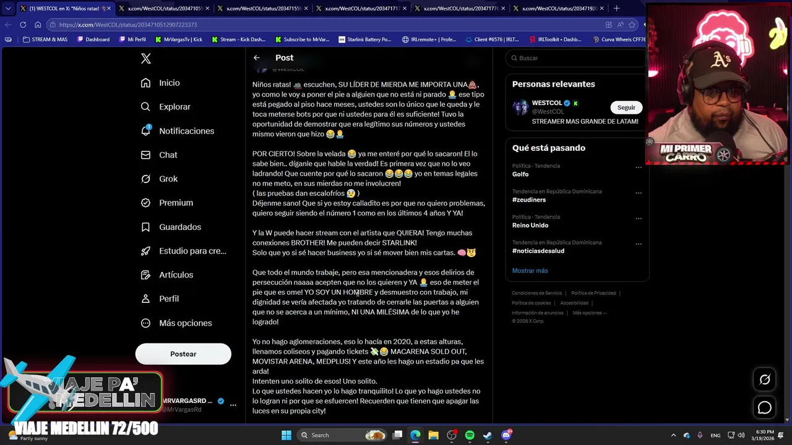Open a new browser tab
Viewport: 792px width, 445px height.
[616, 8]
